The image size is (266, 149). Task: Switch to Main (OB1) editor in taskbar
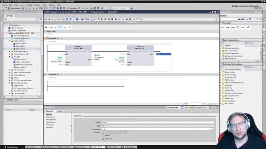[x=113, y=147]
